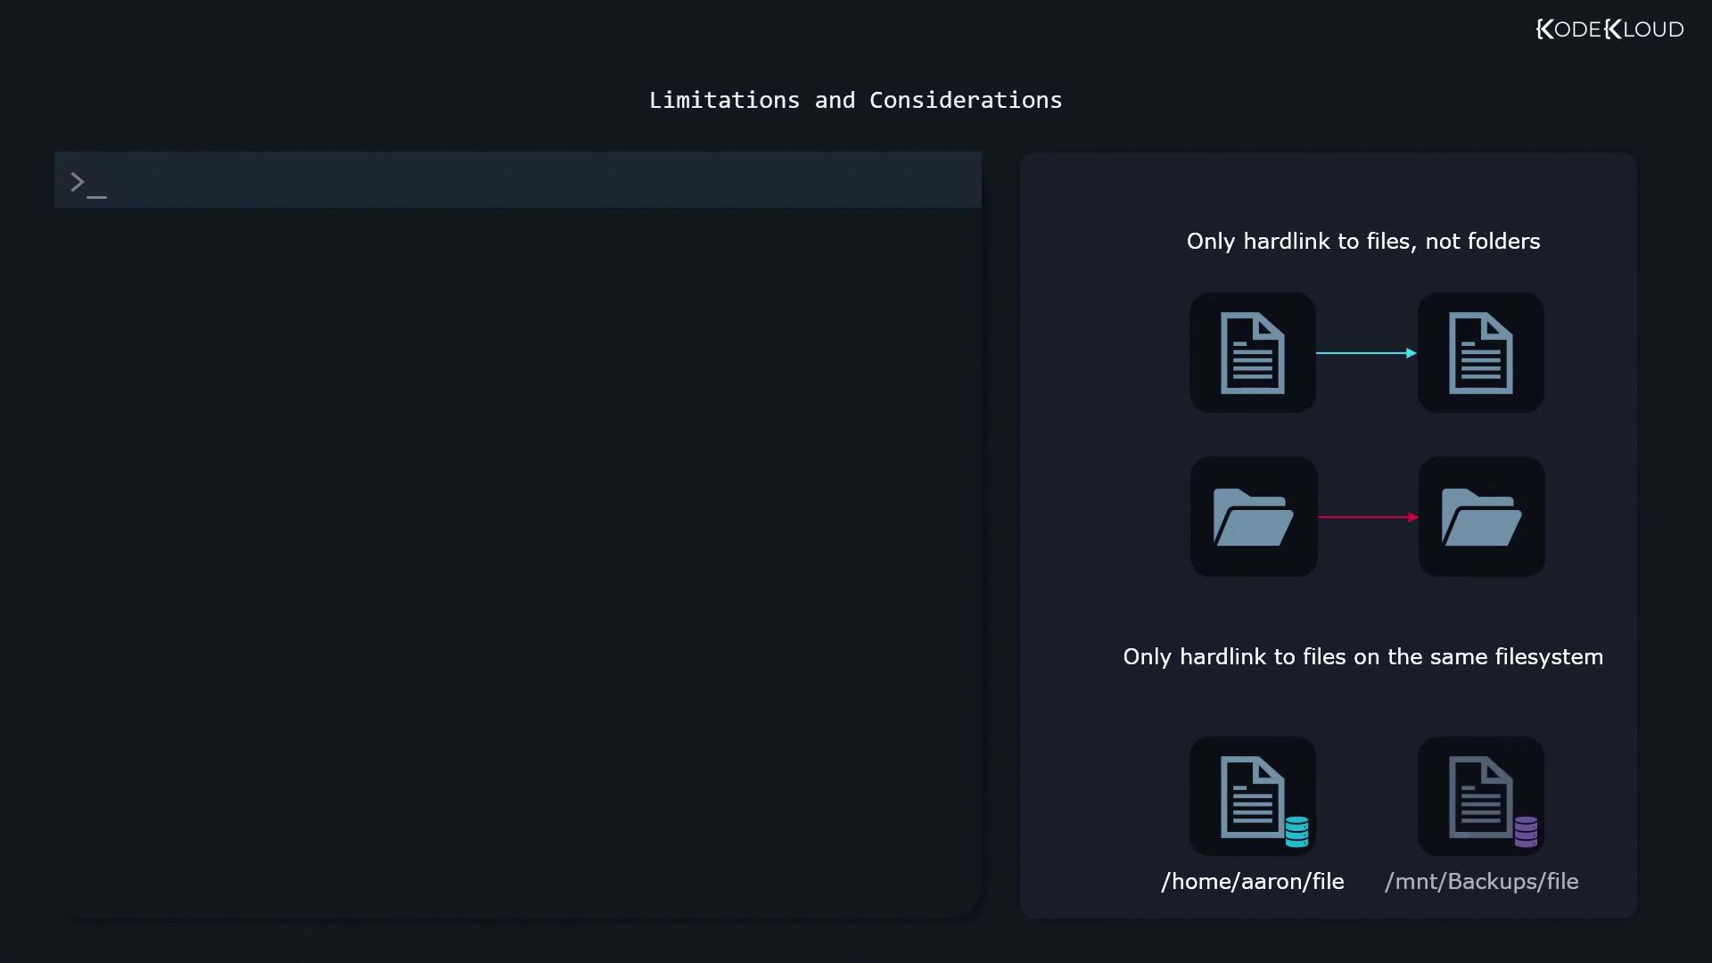Click the KodeKloud logo
This screenshot has width=1712, height=963.
[x=1609, y=29]
